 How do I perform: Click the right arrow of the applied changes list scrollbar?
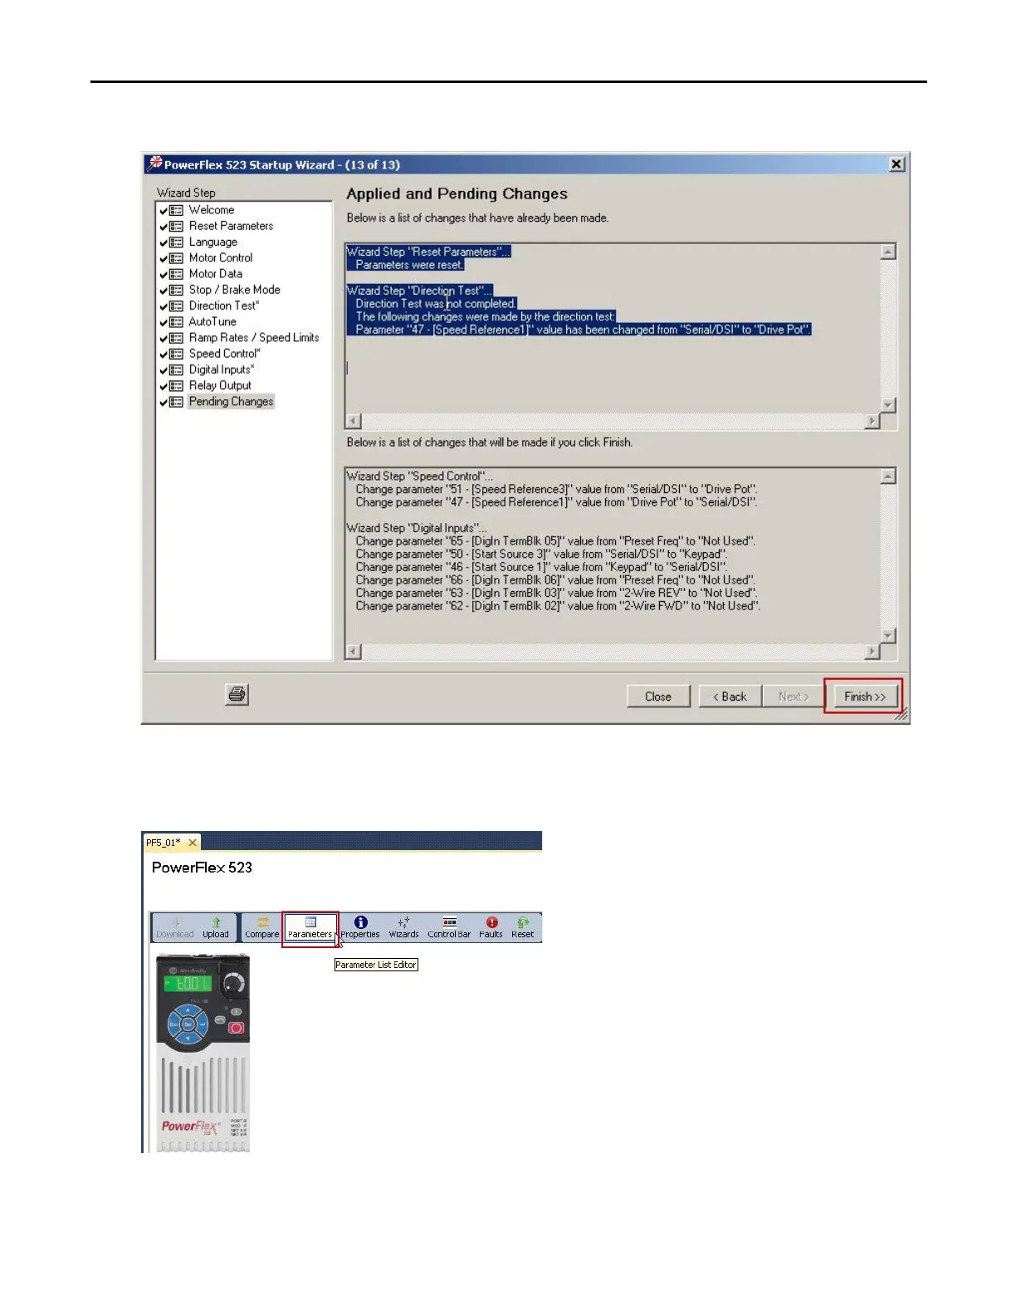click(x=872, y=421)
